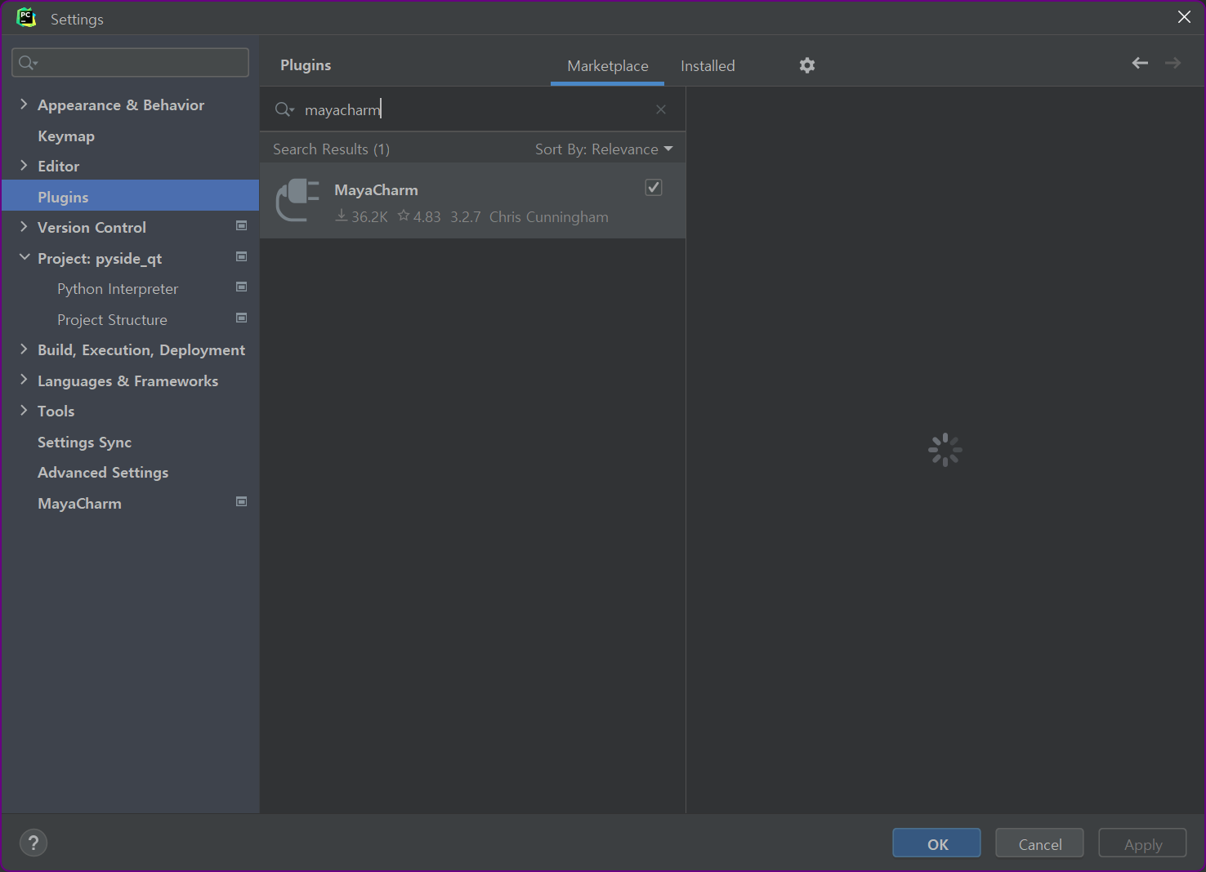Expand the Tools section
Viewport: 1206px width, 872px height.
(x=24, y=411)
